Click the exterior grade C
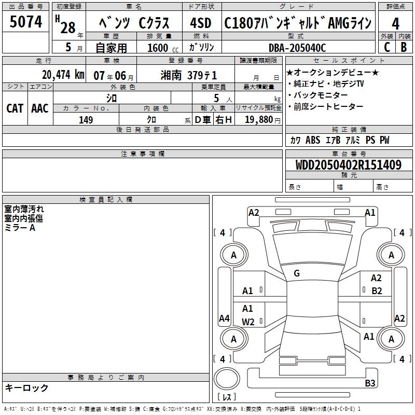The height and width of the screenshot is (415, 415). (387, 47)
